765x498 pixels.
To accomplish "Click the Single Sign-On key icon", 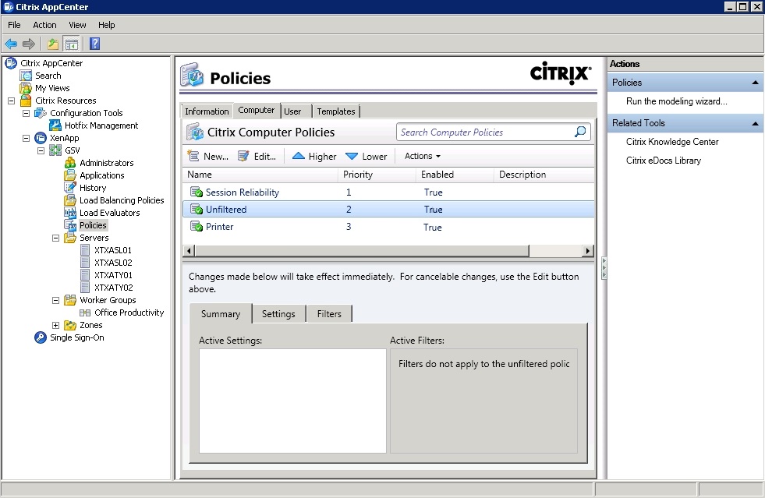I will (x=41, y=337).
